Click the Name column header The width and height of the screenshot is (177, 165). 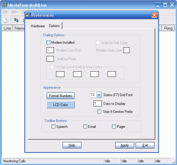coord(19,28)
